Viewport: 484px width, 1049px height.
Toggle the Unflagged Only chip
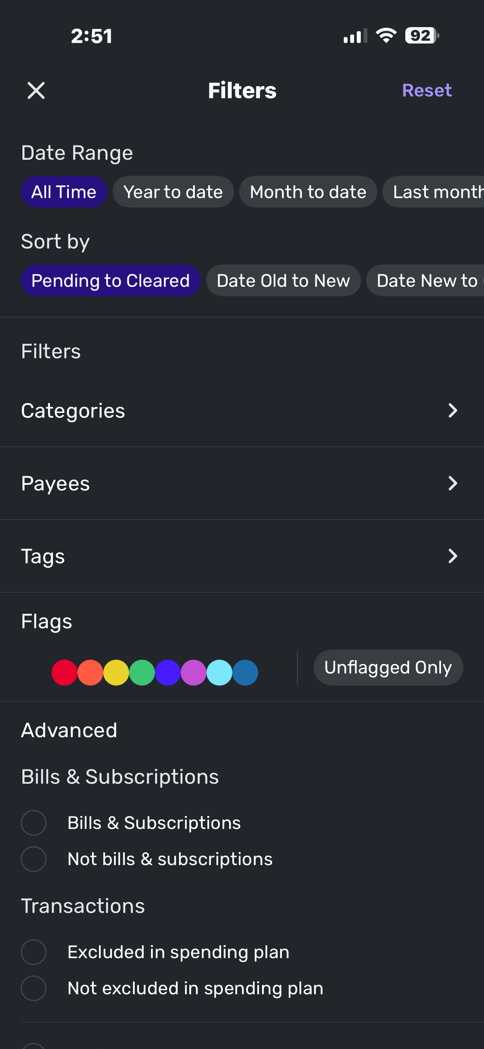point(388,667)
